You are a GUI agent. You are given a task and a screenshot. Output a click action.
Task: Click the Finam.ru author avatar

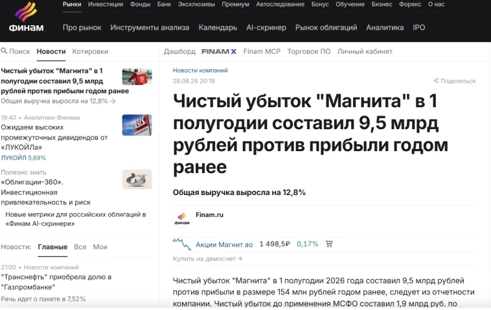click(x=182, y=218)
